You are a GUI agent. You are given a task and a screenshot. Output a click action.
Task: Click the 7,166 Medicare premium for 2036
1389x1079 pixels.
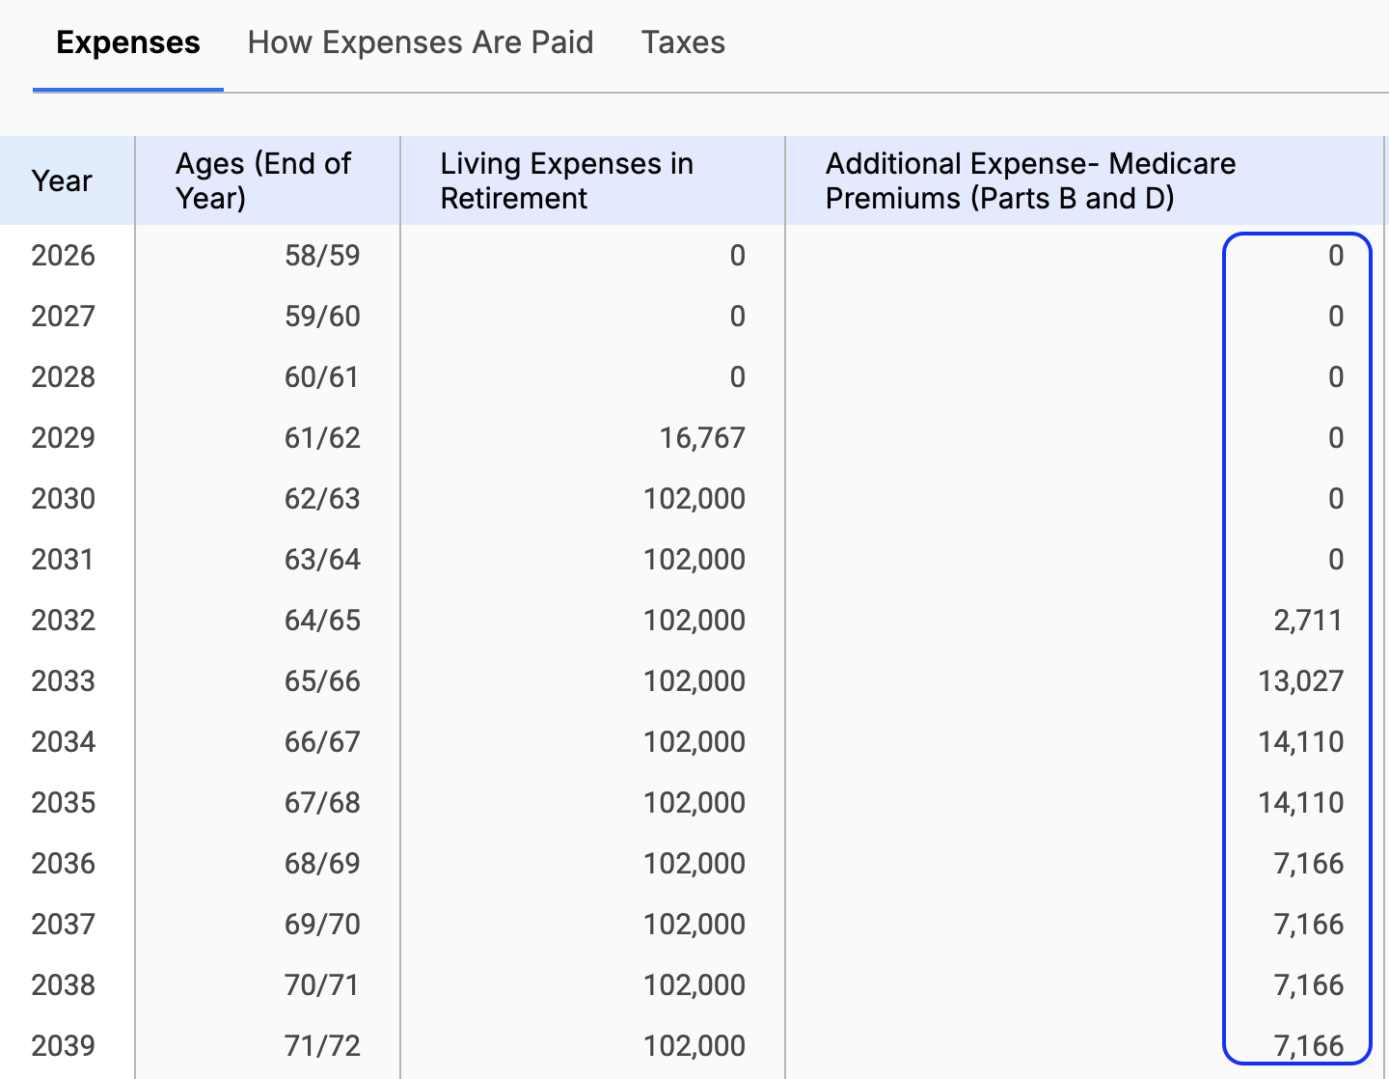[x=1308, y=864]
